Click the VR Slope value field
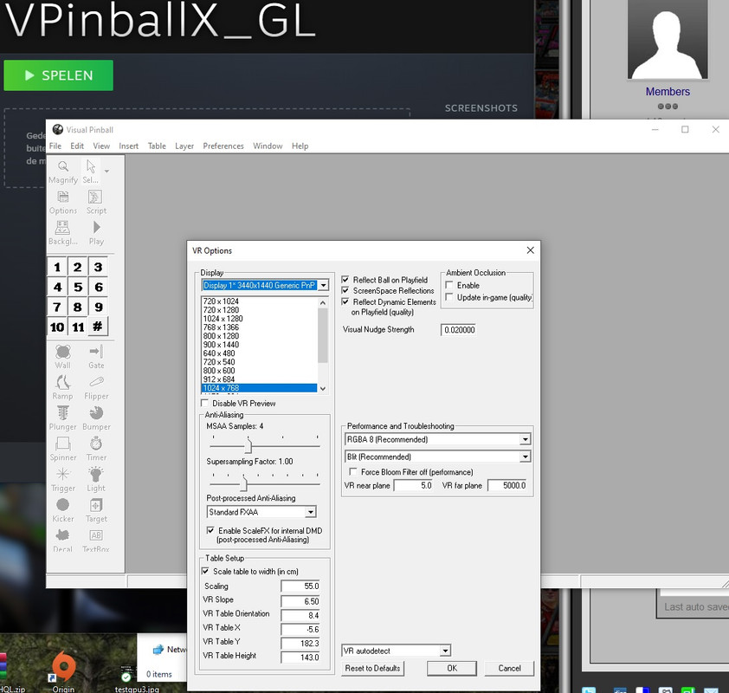The width and height of the screenshot is (729, 693). point(300,601)
